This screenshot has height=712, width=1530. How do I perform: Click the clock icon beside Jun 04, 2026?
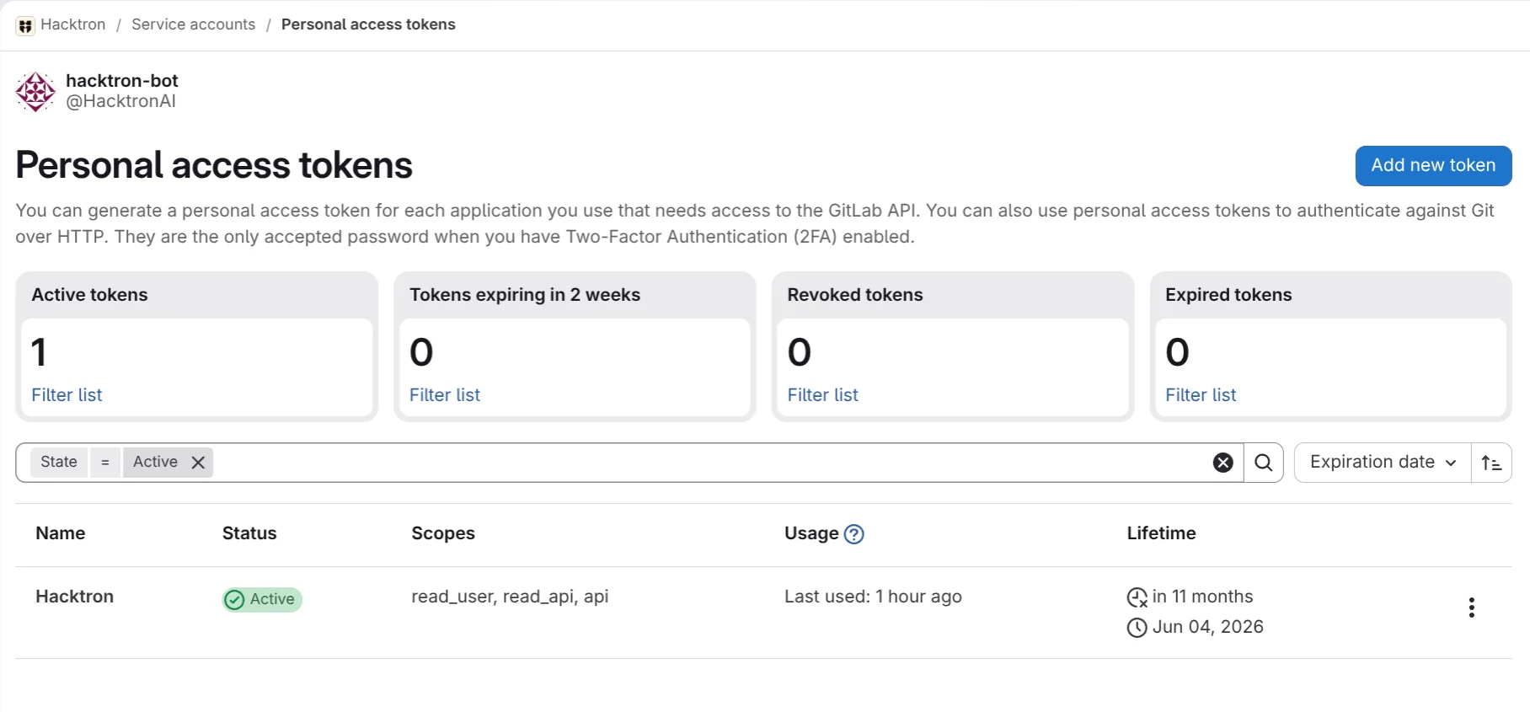point(1137,628)
